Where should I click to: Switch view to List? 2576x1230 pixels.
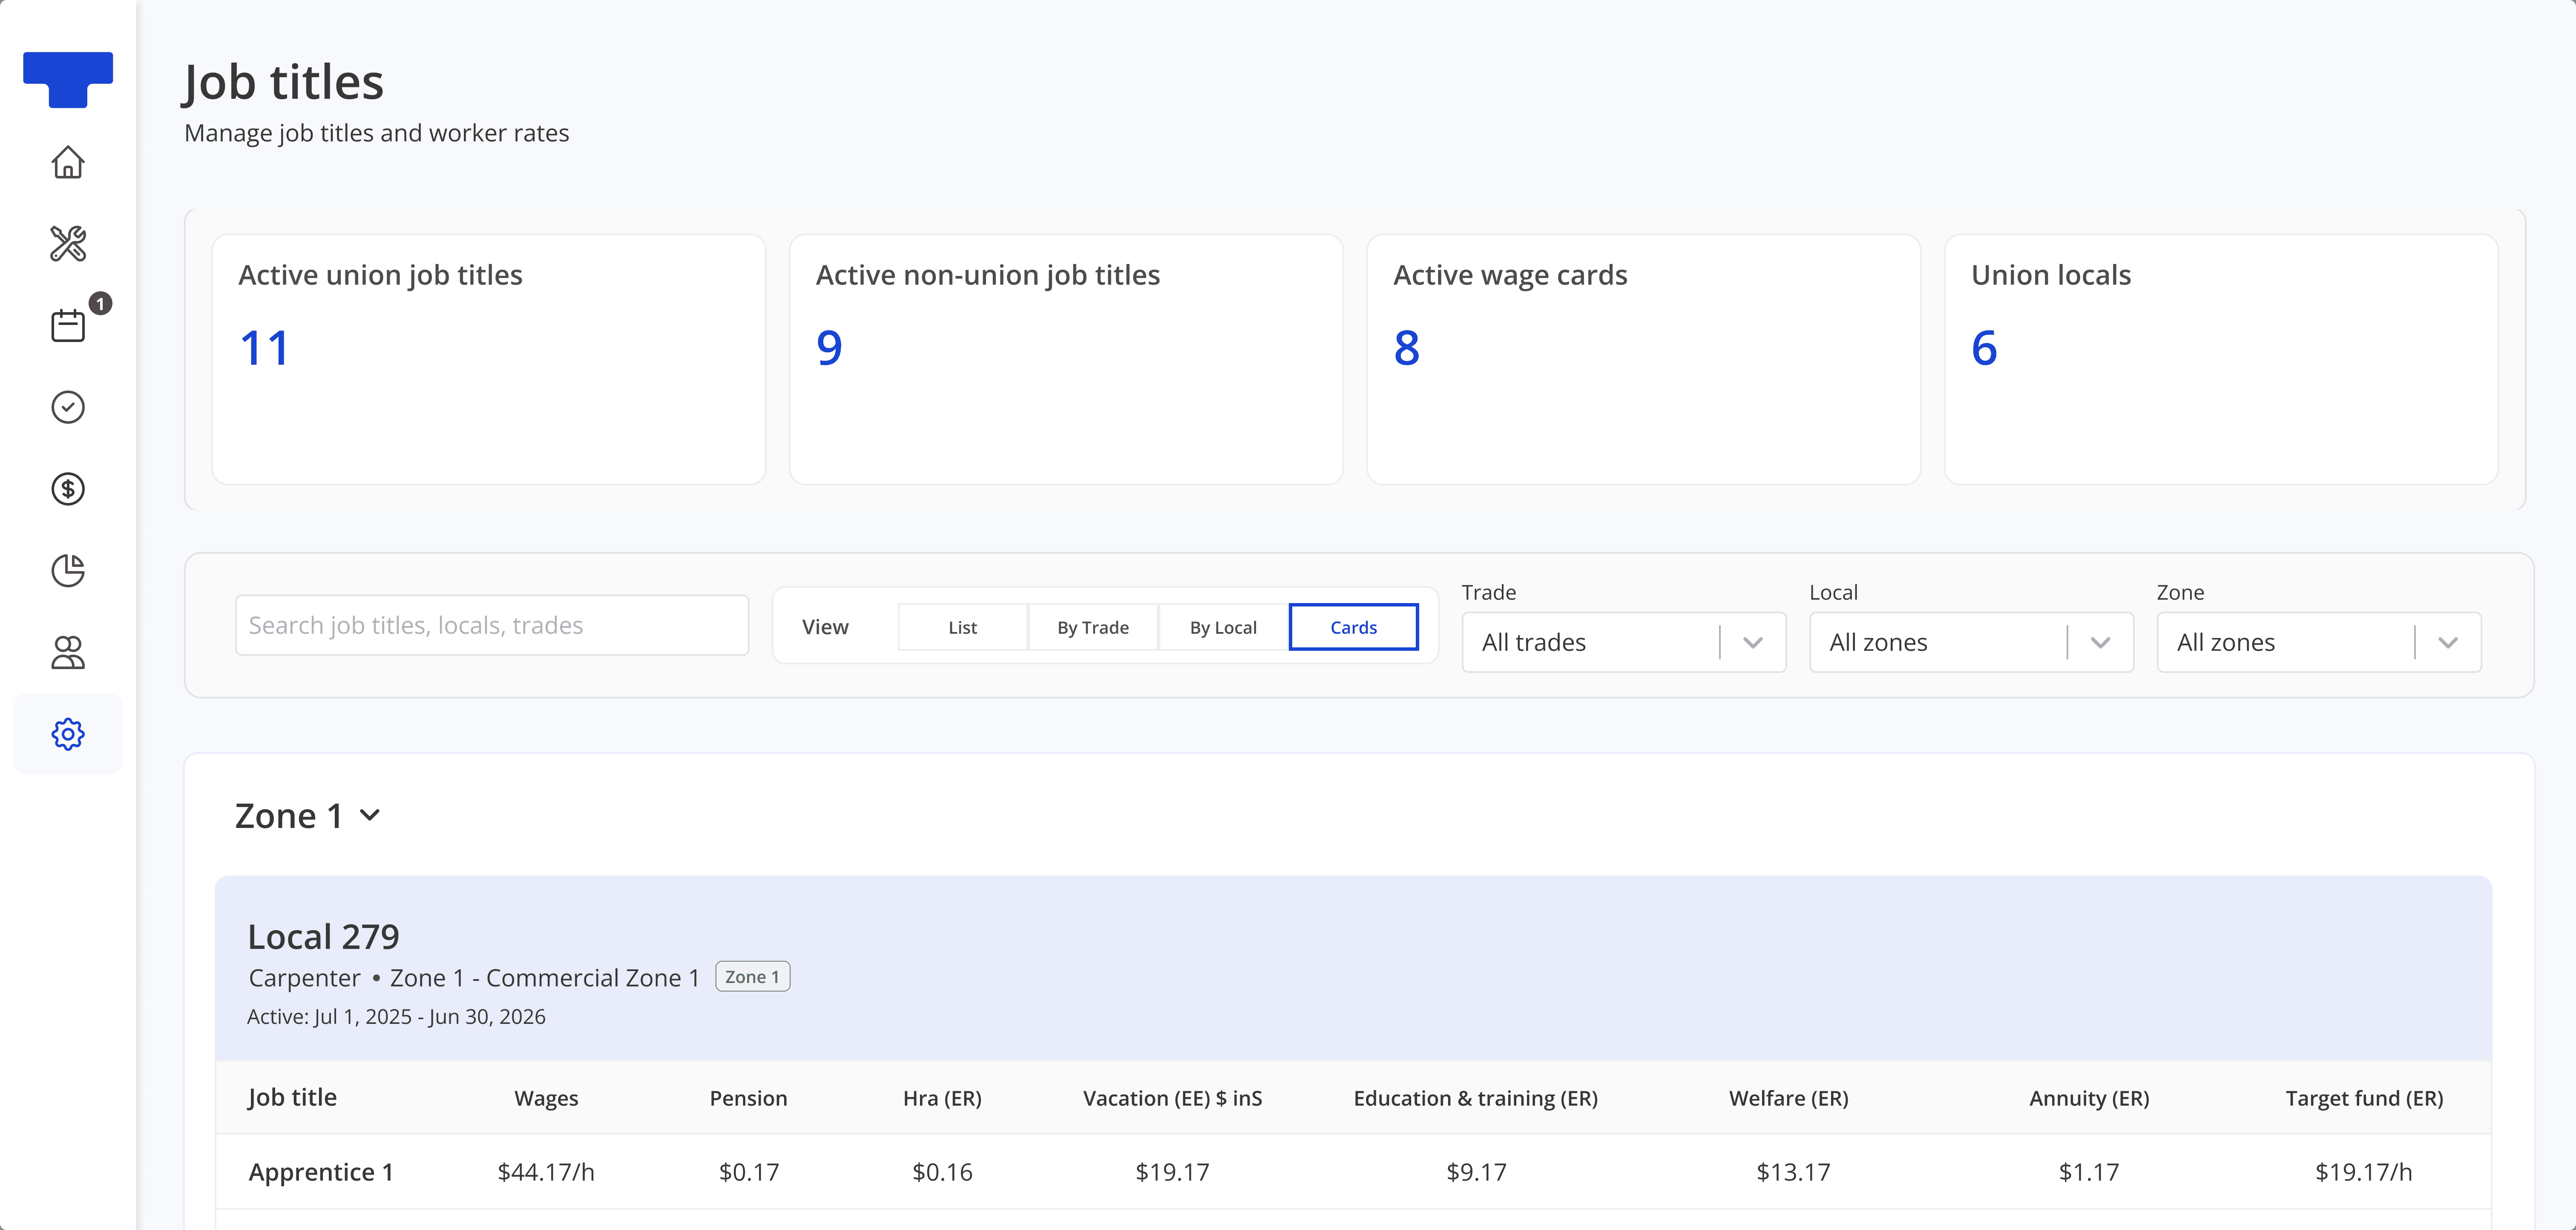tap(962, 627)
